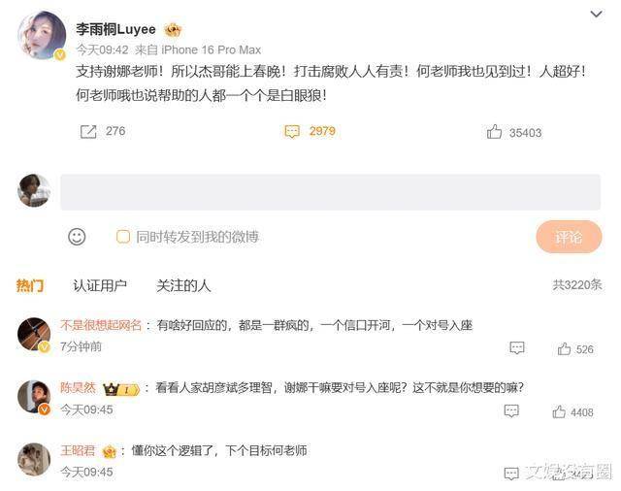Switch to the 热门 comments tab
The image size is (621, 491).
pyautogui.click(x=30, y=285)
